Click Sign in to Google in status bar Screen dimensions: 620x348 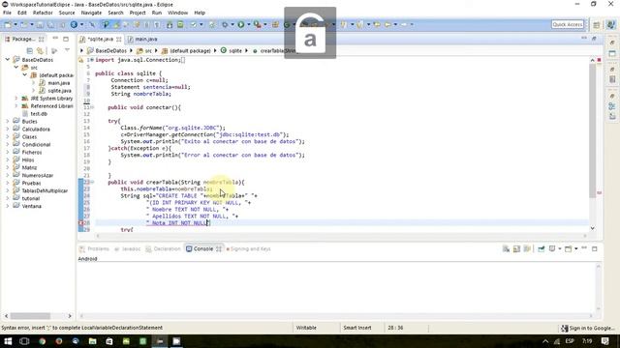pos(588,328)
